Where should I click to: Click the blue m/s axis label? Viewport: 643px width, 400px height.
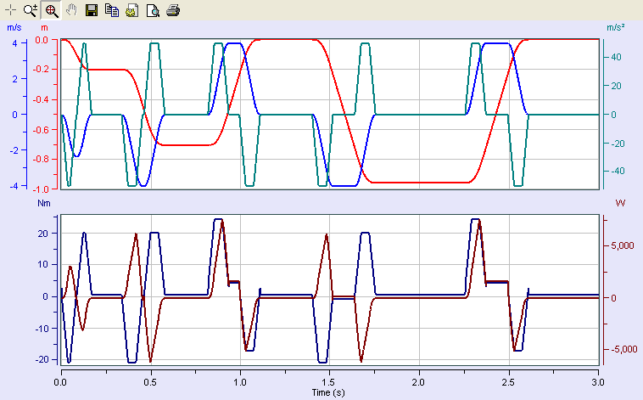click(x=14, y=28)
